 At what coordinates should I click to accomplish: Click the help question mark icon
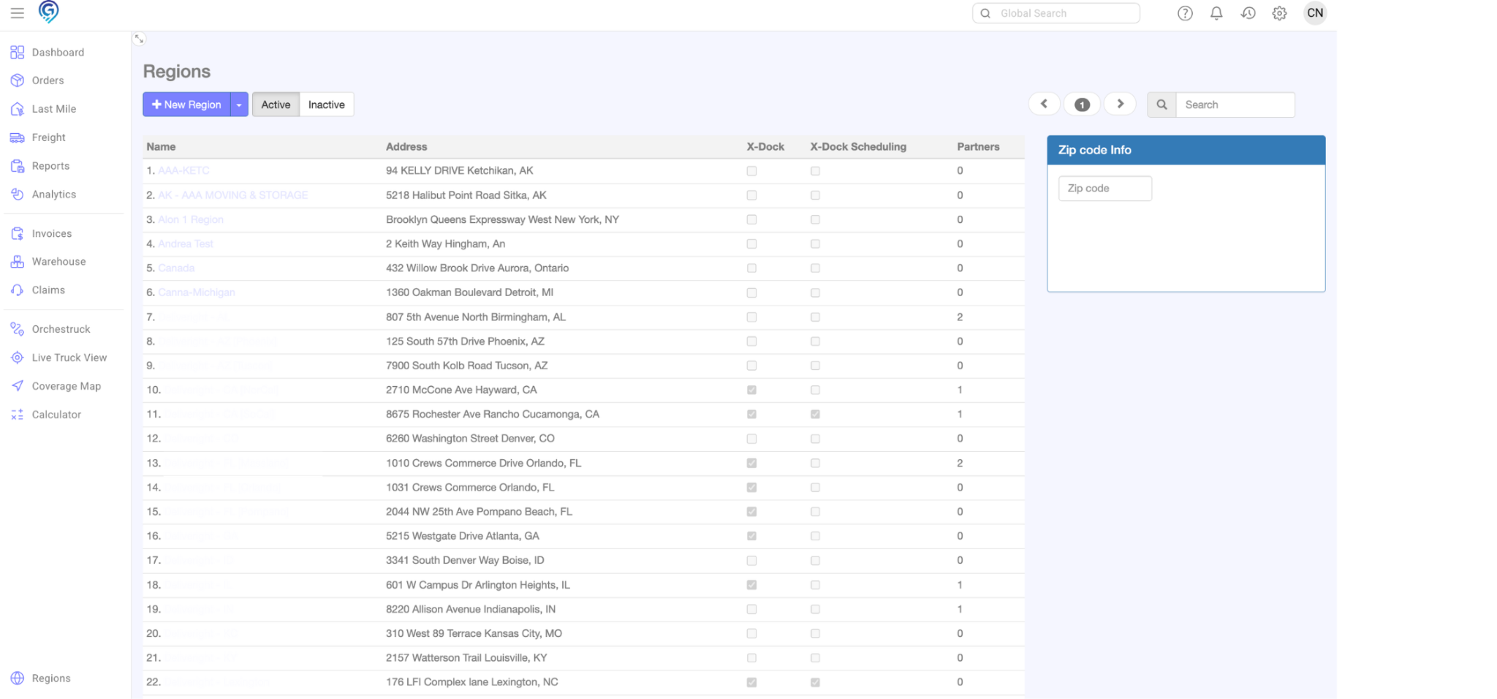[x=1185, y=13]
